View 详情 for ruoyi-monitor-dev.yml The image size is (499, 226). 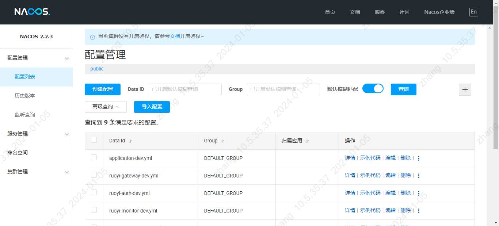(350, 211)
